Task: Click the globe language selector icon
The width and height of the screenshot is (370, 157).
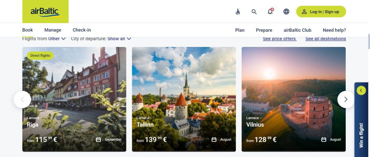Action: [286, 12]
